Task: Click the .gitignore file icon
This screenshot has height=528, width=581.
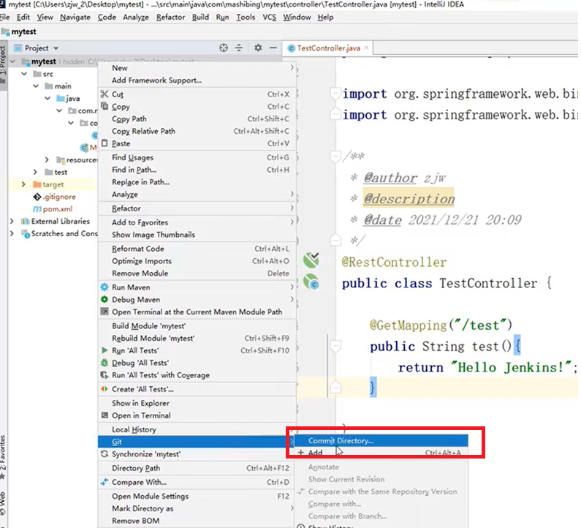Action: (37, 197)
